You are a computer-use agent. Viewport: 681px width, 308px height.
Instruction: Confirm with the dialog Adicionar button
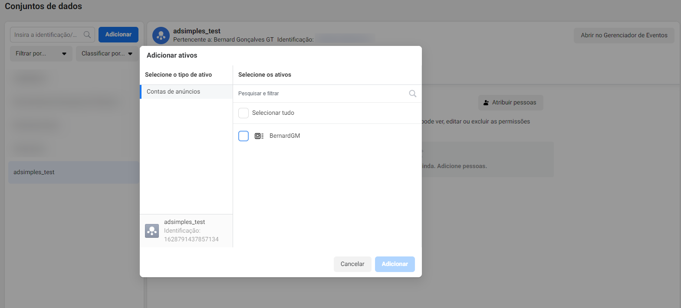click(x=395, y=264)
